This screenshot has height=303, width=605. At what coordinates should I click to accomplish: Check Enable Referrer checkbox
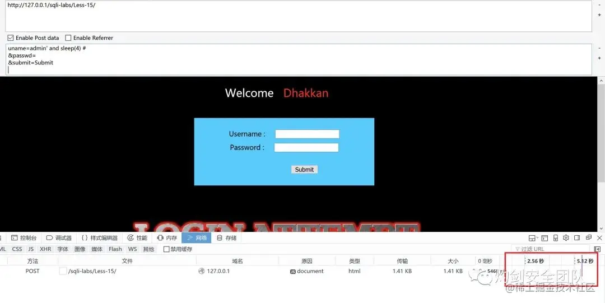click(68, 38)
